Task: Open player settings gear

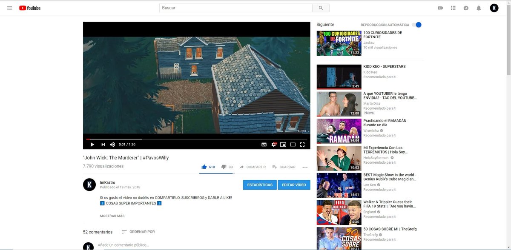Action: pos(274,145)
